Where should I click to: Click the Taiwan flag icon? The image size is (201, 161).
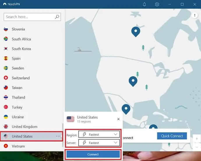[6, 88]
